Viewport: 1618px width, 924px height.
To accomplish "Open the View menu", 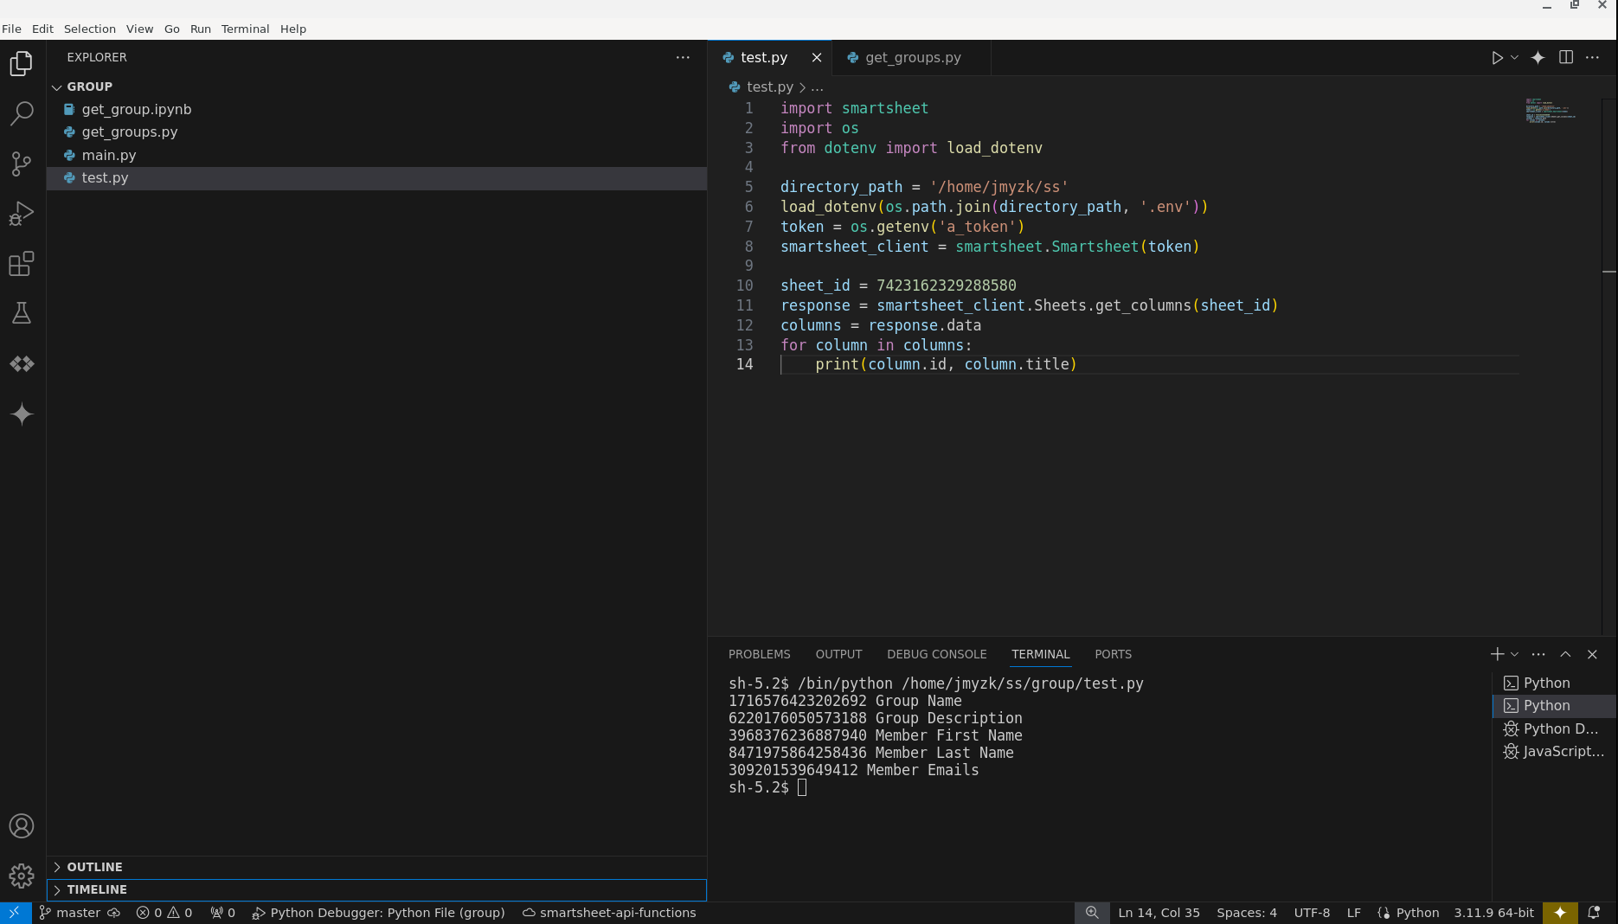I will (x=139, y=29).
